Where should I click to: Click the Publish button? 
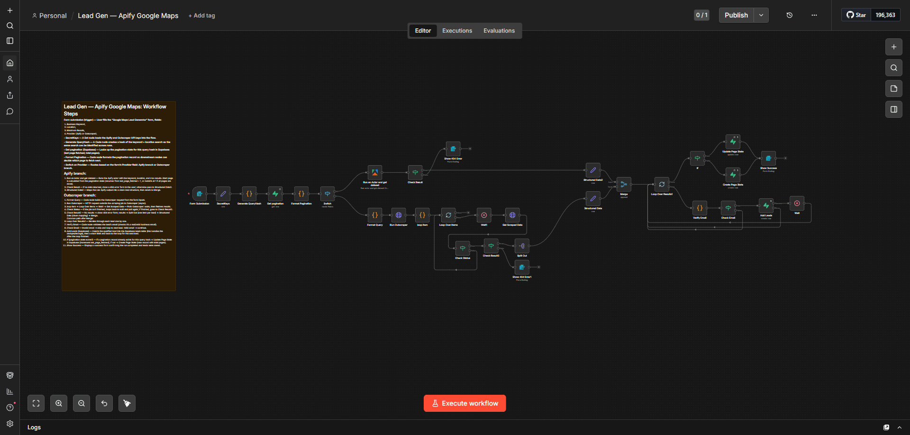736,15
